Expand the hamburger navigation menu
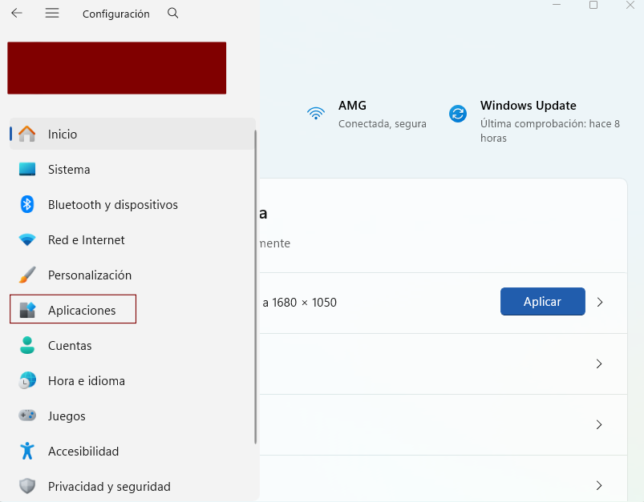This screenshot has height=502, width=644. click(51, 13)
